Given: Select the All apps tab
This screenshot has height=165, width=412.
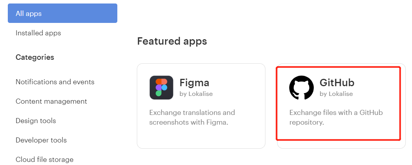Looking at the screenshot, I should point(62,14).
